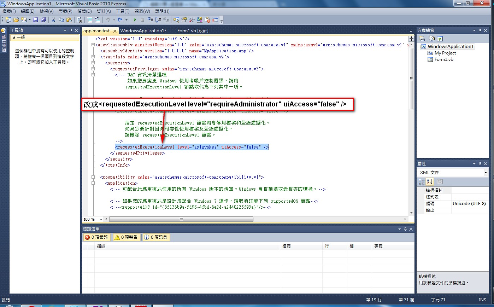494x307 pixels.
Task: Toggle auto-hide pin on 工具箱 panel
Action: point(71,30)
